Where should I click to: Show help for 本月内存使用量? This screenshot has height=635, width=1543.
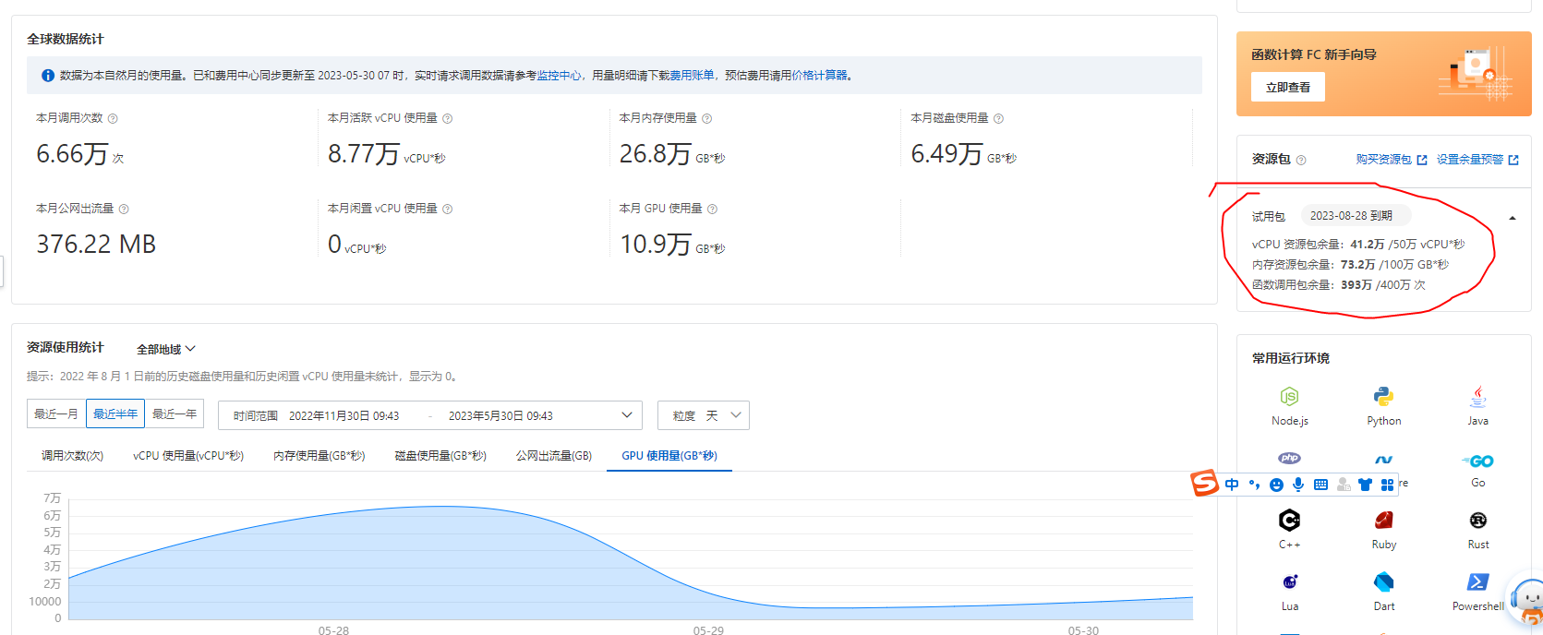(706, 119)
